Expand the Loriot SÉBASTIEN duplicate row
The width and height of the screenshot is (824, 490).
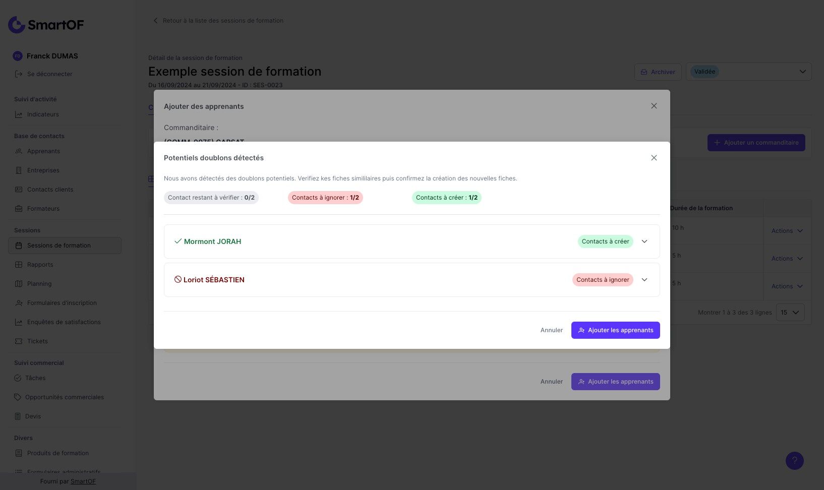644,280
